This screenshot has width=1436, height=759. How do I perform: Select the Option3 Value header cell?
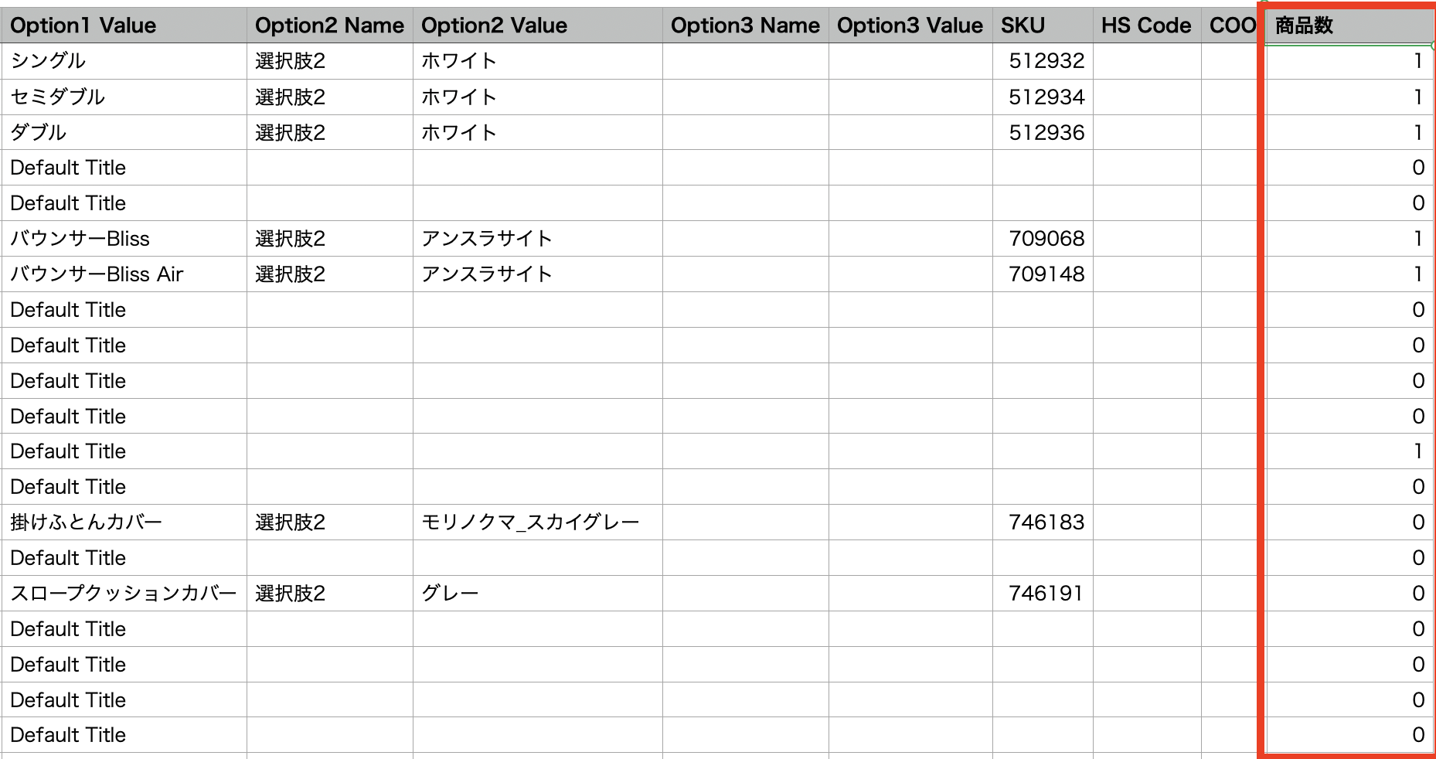(x=910, y=26)
